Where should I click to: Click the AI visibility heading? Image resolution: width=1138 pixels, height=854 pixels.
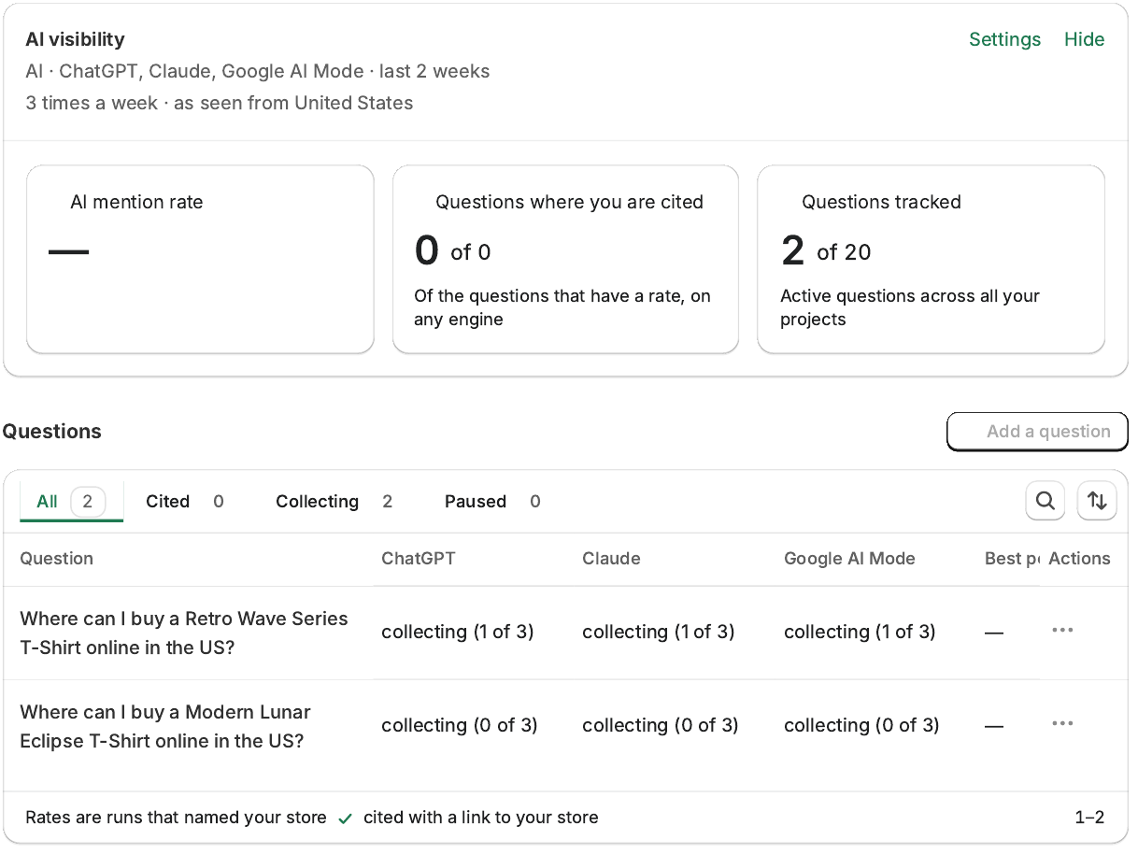pyautogui.click(x=75, y=39)
